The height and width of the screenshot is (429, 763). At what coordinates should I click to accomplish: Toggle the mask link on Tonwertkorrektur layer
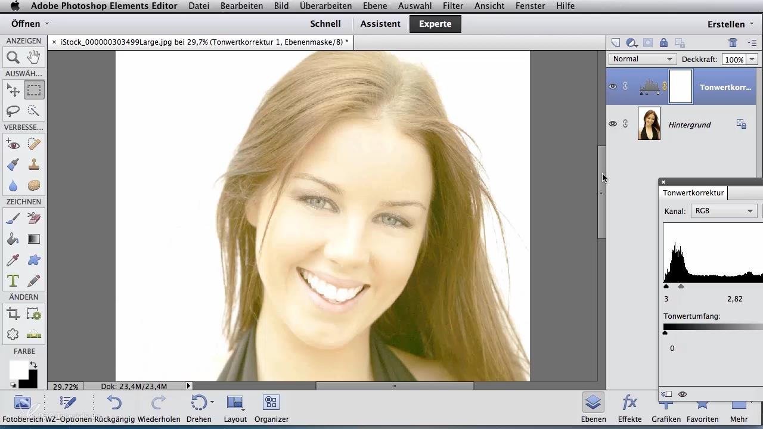(665, 87)
